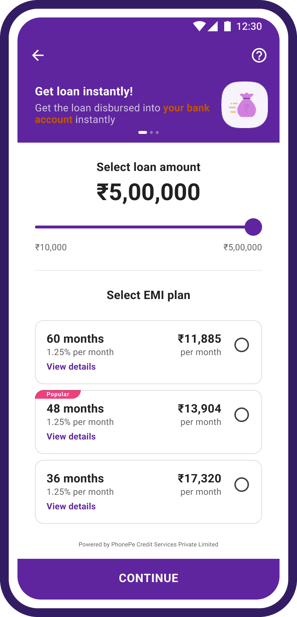Screen dimensions: 297x617
Task: Select the 60 months EMI plan
Action: [x=241, y=345]
